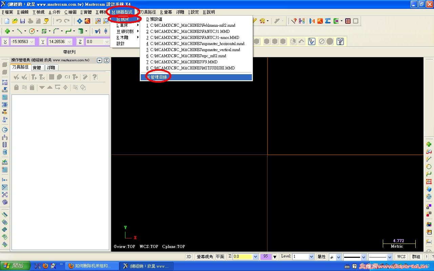Click the Redo arrow icon
This screenshot has height=271, width=434.
click(67, 21)
